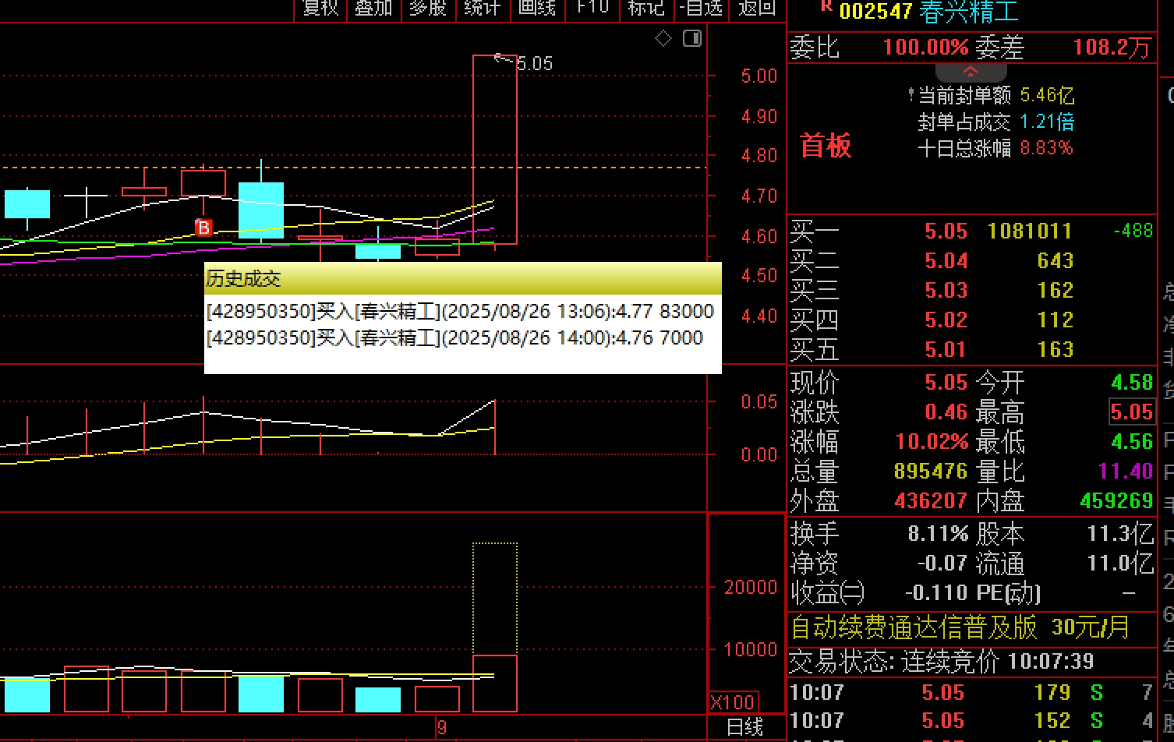Open the 自动续费通达信普及版 subscription link

pos(960,627)
